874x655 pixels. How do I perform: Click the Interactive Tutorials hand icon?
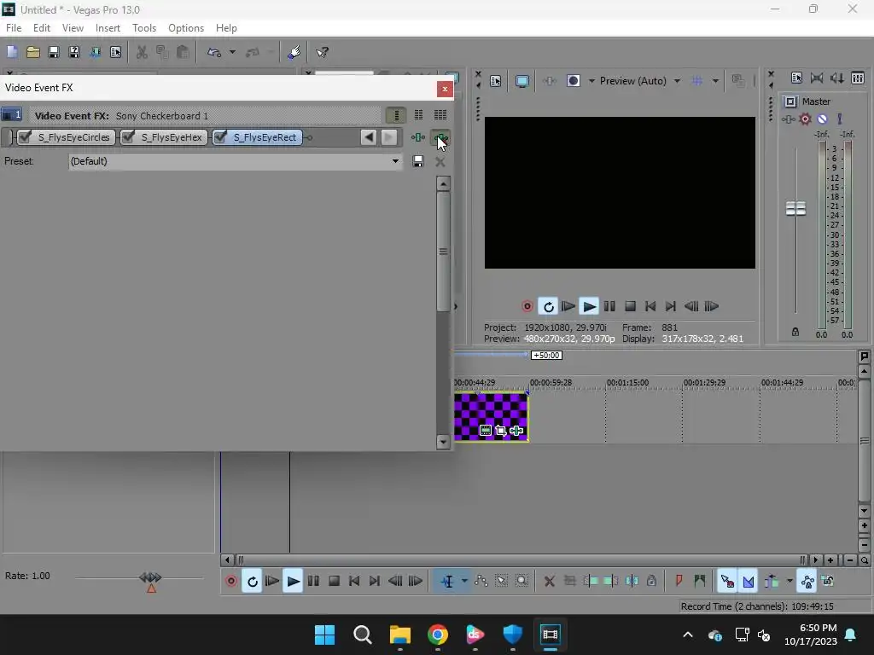pos(294,52)
